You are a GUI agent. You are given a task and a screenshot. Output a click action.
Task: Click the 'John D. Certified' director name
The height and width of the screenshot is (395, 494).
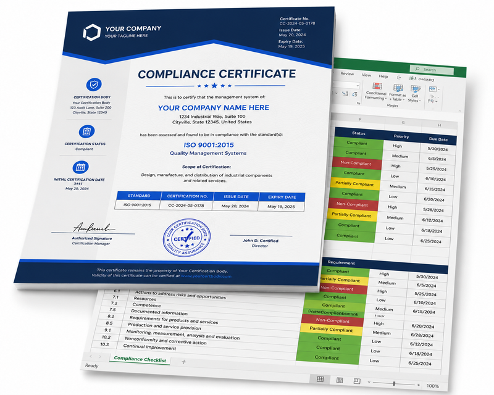coord(260,241)
